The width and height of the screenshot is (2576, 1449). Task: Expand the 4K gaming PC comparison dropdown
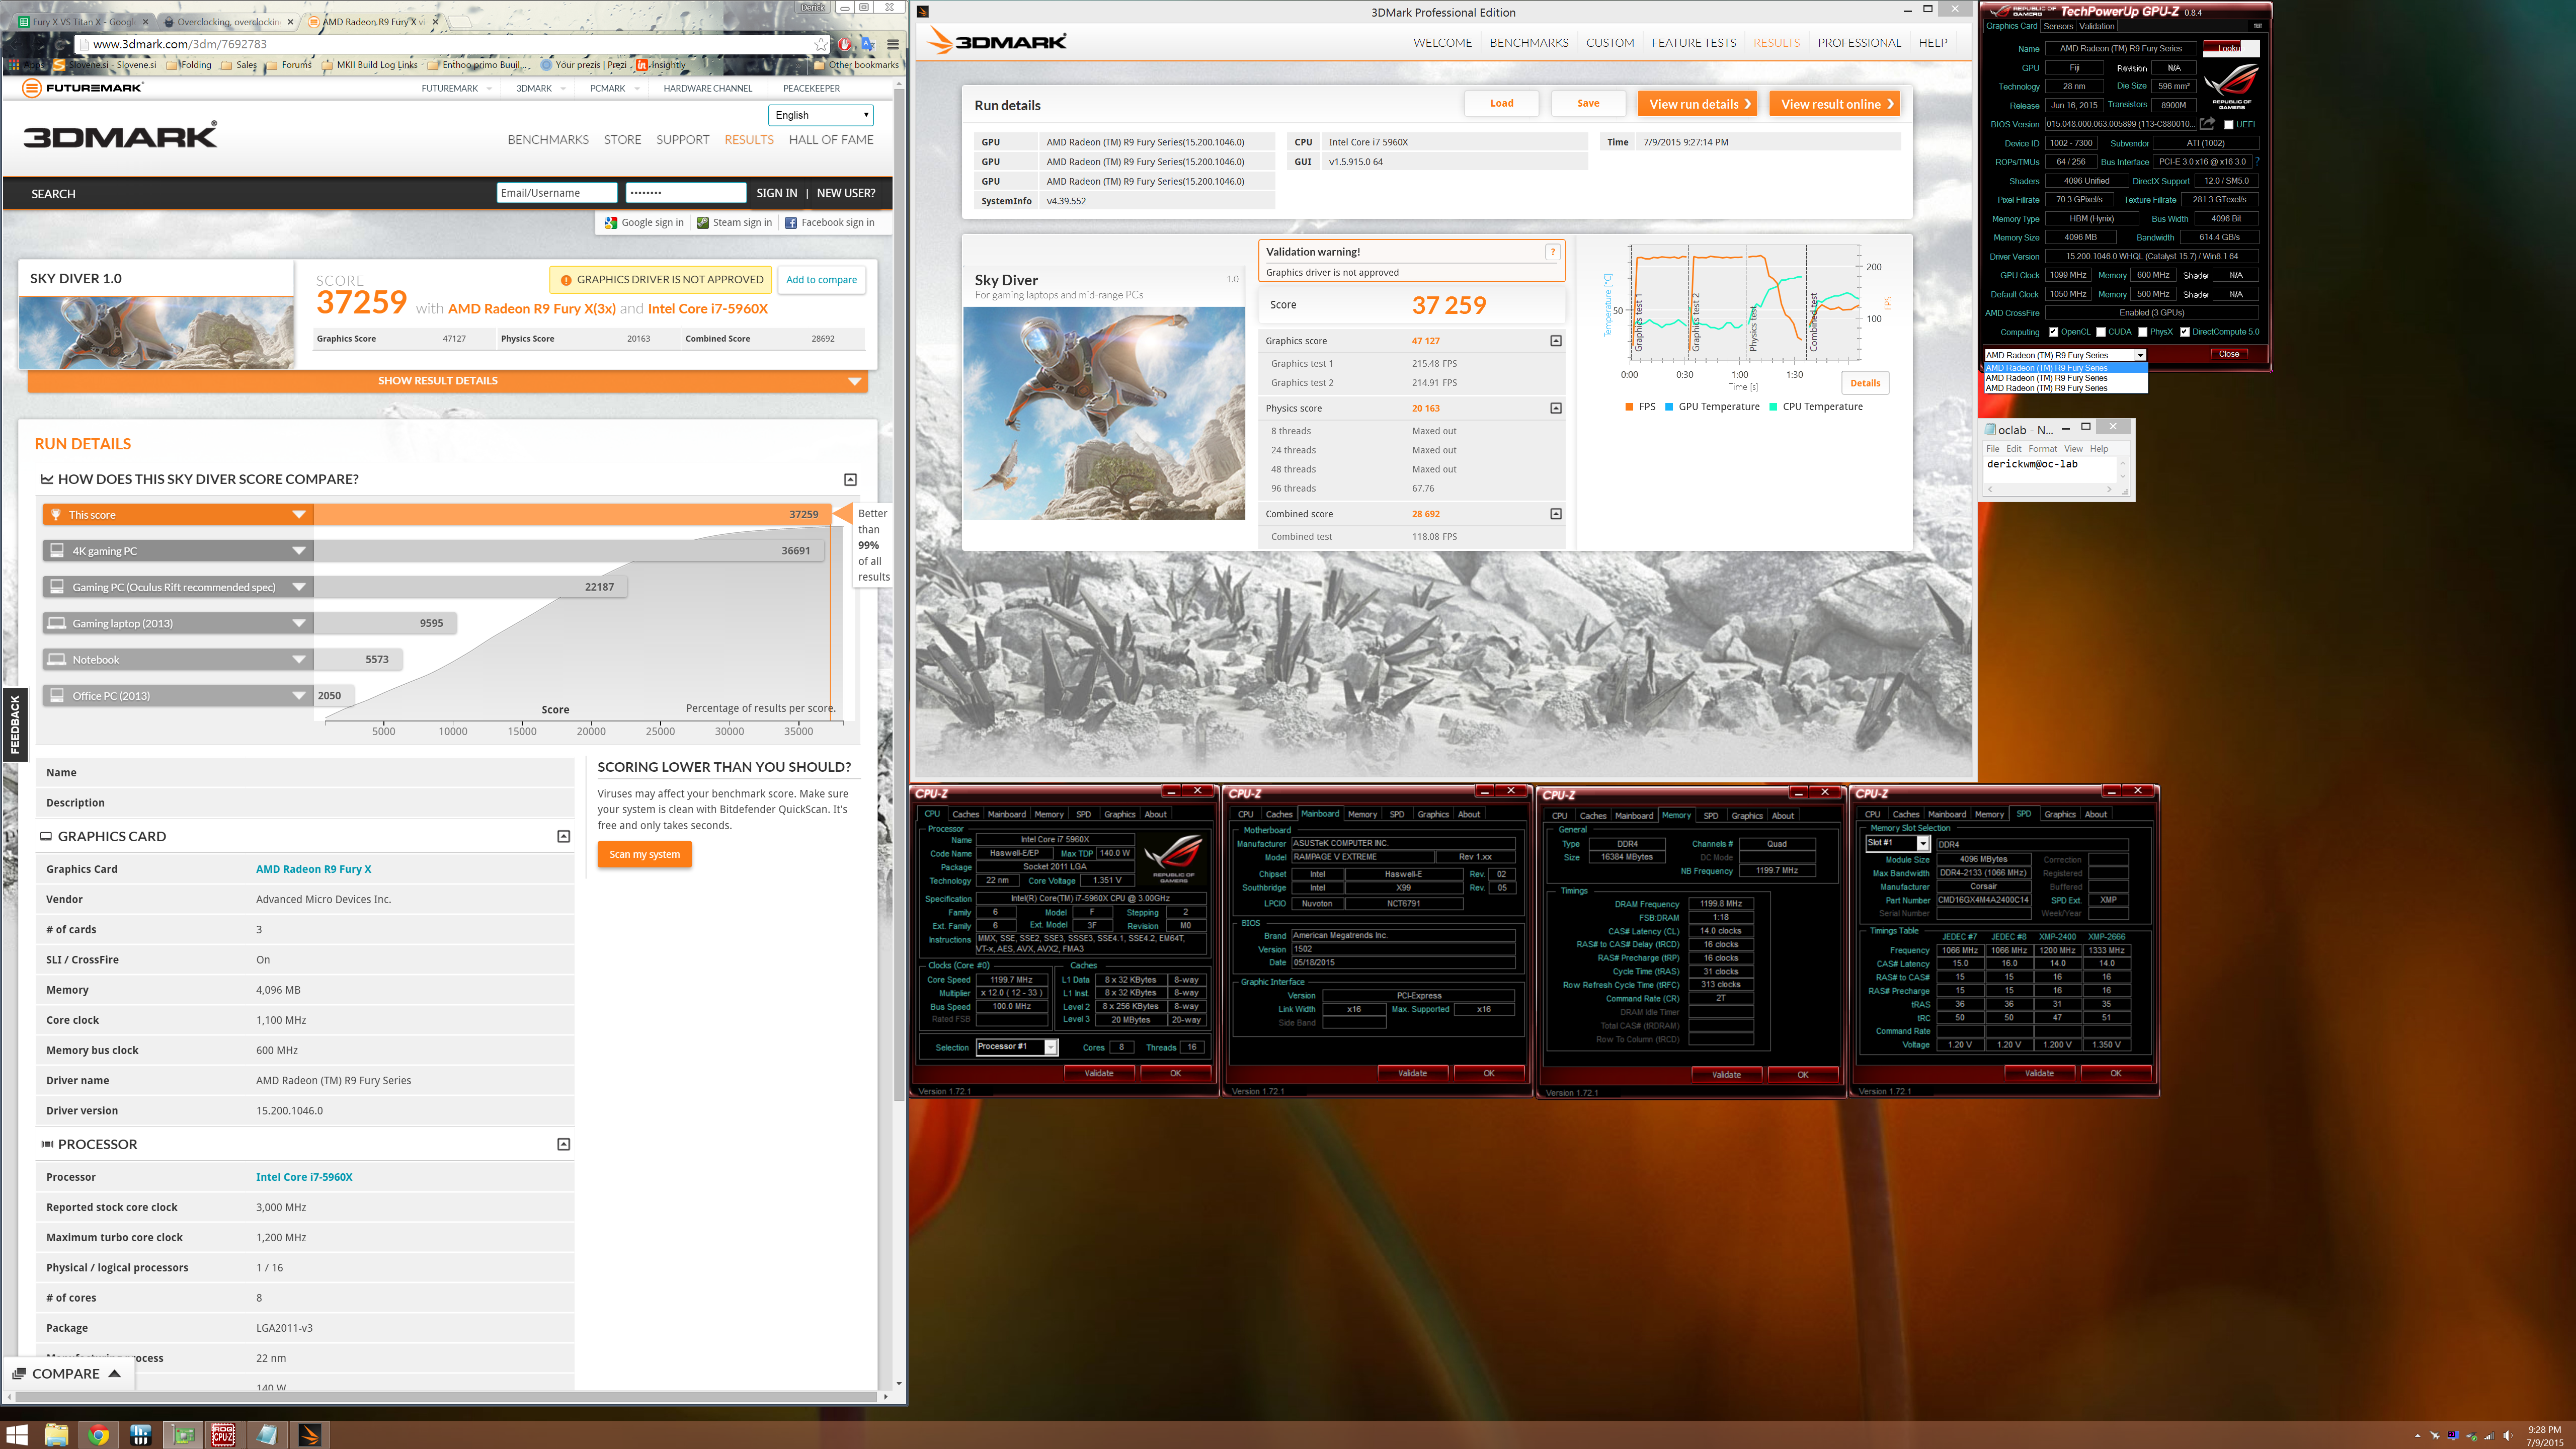tap(298, 551)
